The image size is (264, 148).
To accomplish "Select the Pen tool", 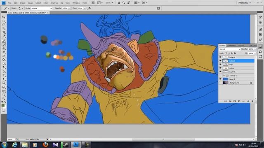I will (4, 72).
